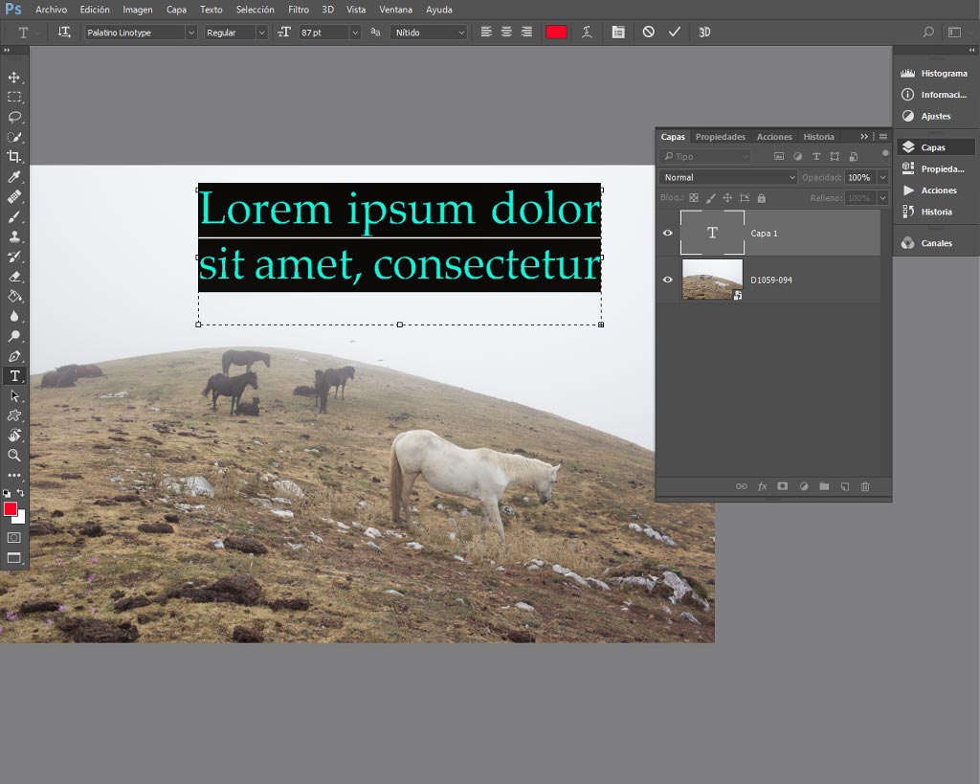Open the Filtro menu
This screenshot has height=784, width=980.
pos(299,10)
